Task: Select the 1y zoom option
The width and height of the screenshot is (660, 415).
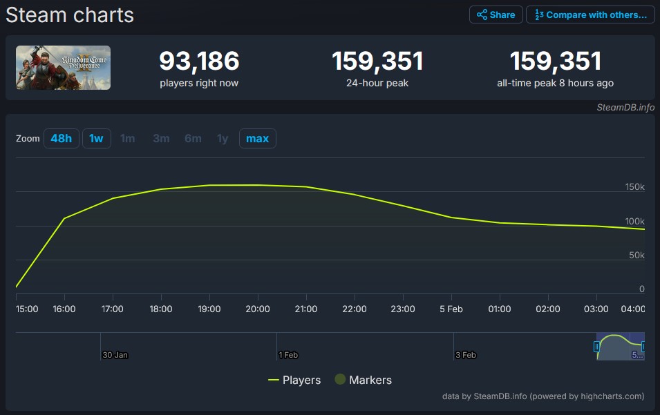Action: tap(223, 138)
